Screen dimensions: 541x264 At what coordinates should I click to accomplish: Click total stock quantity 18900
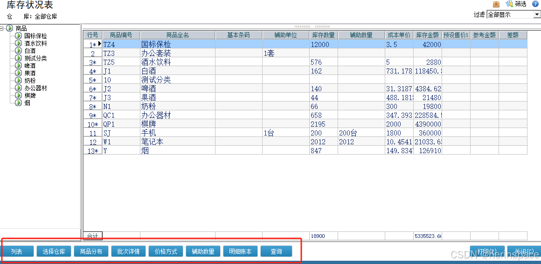[324, 236]
